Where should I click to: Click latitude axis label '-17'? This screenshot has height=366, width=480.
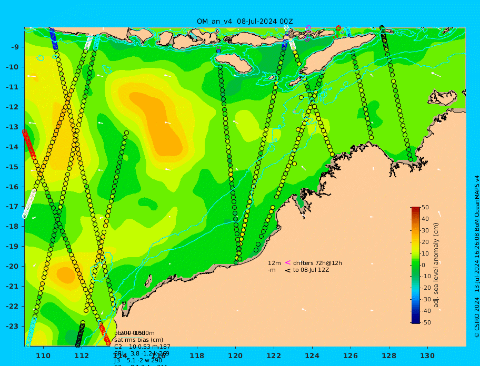[12, 207]
